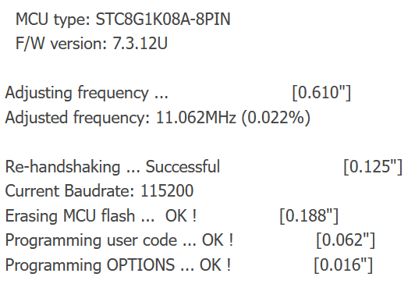Screen dimensions: 415x284
Task: Click the Erasing MCU flash line
Action: (x=101, y=215)
